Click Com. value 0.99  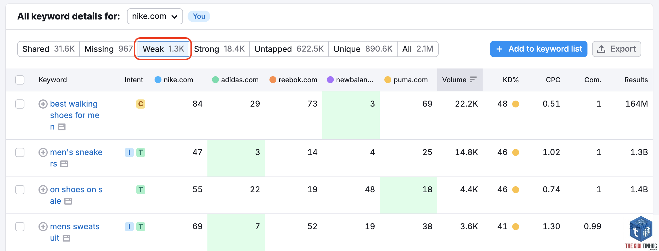[x=592, y=227]
